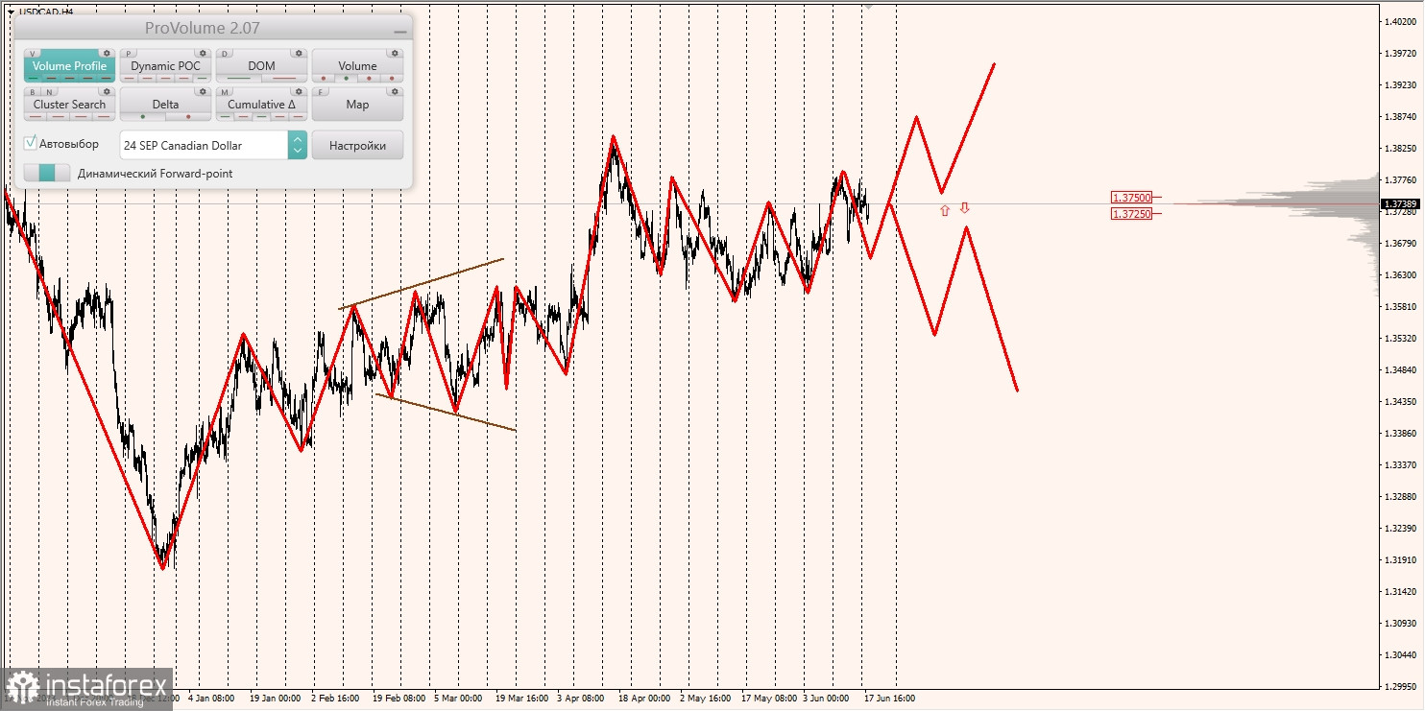Click the N hotkey tag on Cluster Search
The image size is (1425, 711).
49,92
